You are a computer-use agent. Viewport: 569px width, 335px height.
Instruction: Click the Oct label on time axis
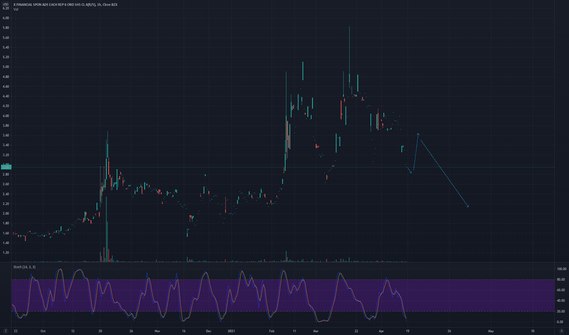(x=43, y=331)
